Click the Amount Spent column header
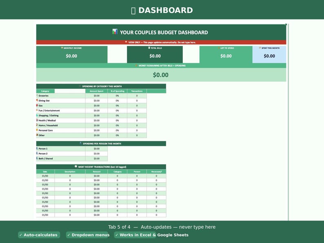Viewport: 324px width, 243px height. coord(96,91)
